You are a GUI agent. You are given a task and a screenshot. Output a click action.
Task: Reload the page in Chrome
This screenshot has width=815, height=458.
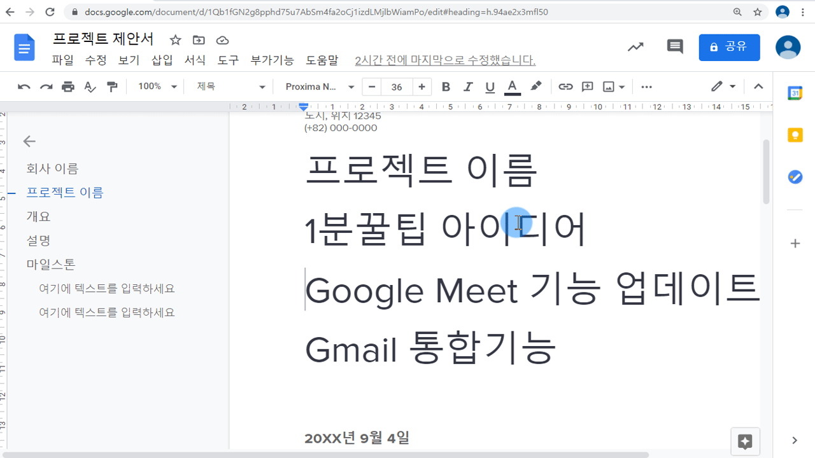click(50, 12)
